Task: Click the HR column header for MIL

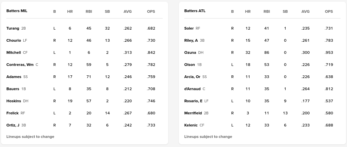Action: point(70,11)
